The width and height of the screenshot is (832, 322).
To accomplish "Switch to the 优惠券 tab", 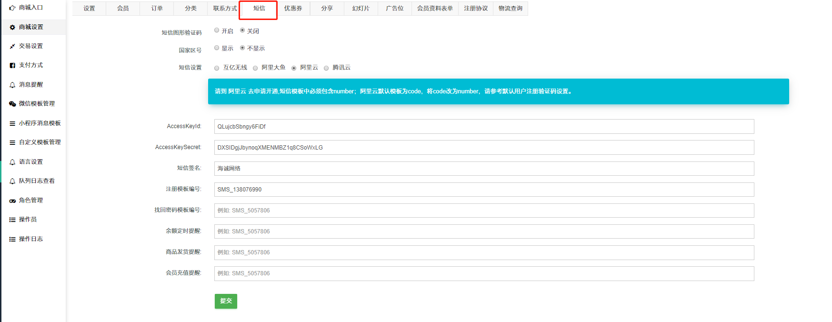I will [x=293, y=9].
